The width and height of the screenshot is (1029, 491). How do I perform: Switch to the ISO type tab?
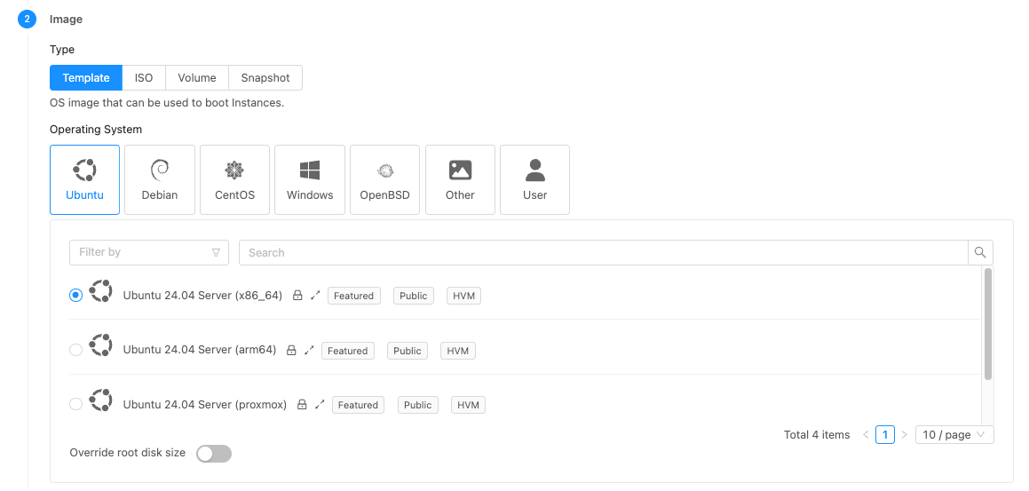coord(144,77)
